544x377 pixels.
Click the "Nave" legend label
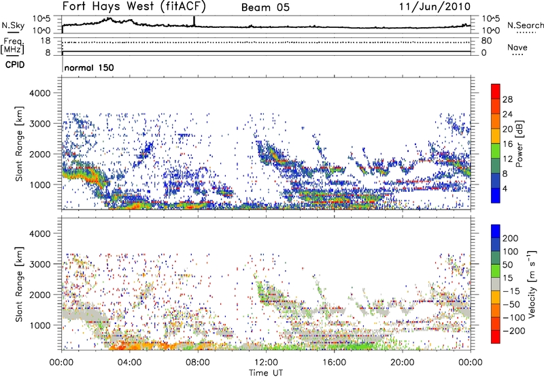coord(517,47)
